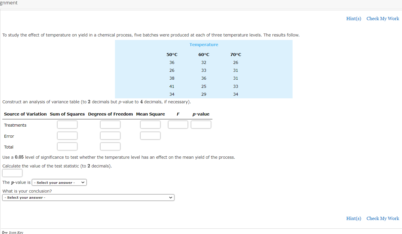
Task: Open the p-value answer dropdown
Action: point(59,182)
